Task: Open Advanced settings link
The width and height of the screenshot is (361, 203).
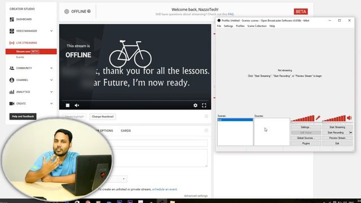Action: coord(196,196)
